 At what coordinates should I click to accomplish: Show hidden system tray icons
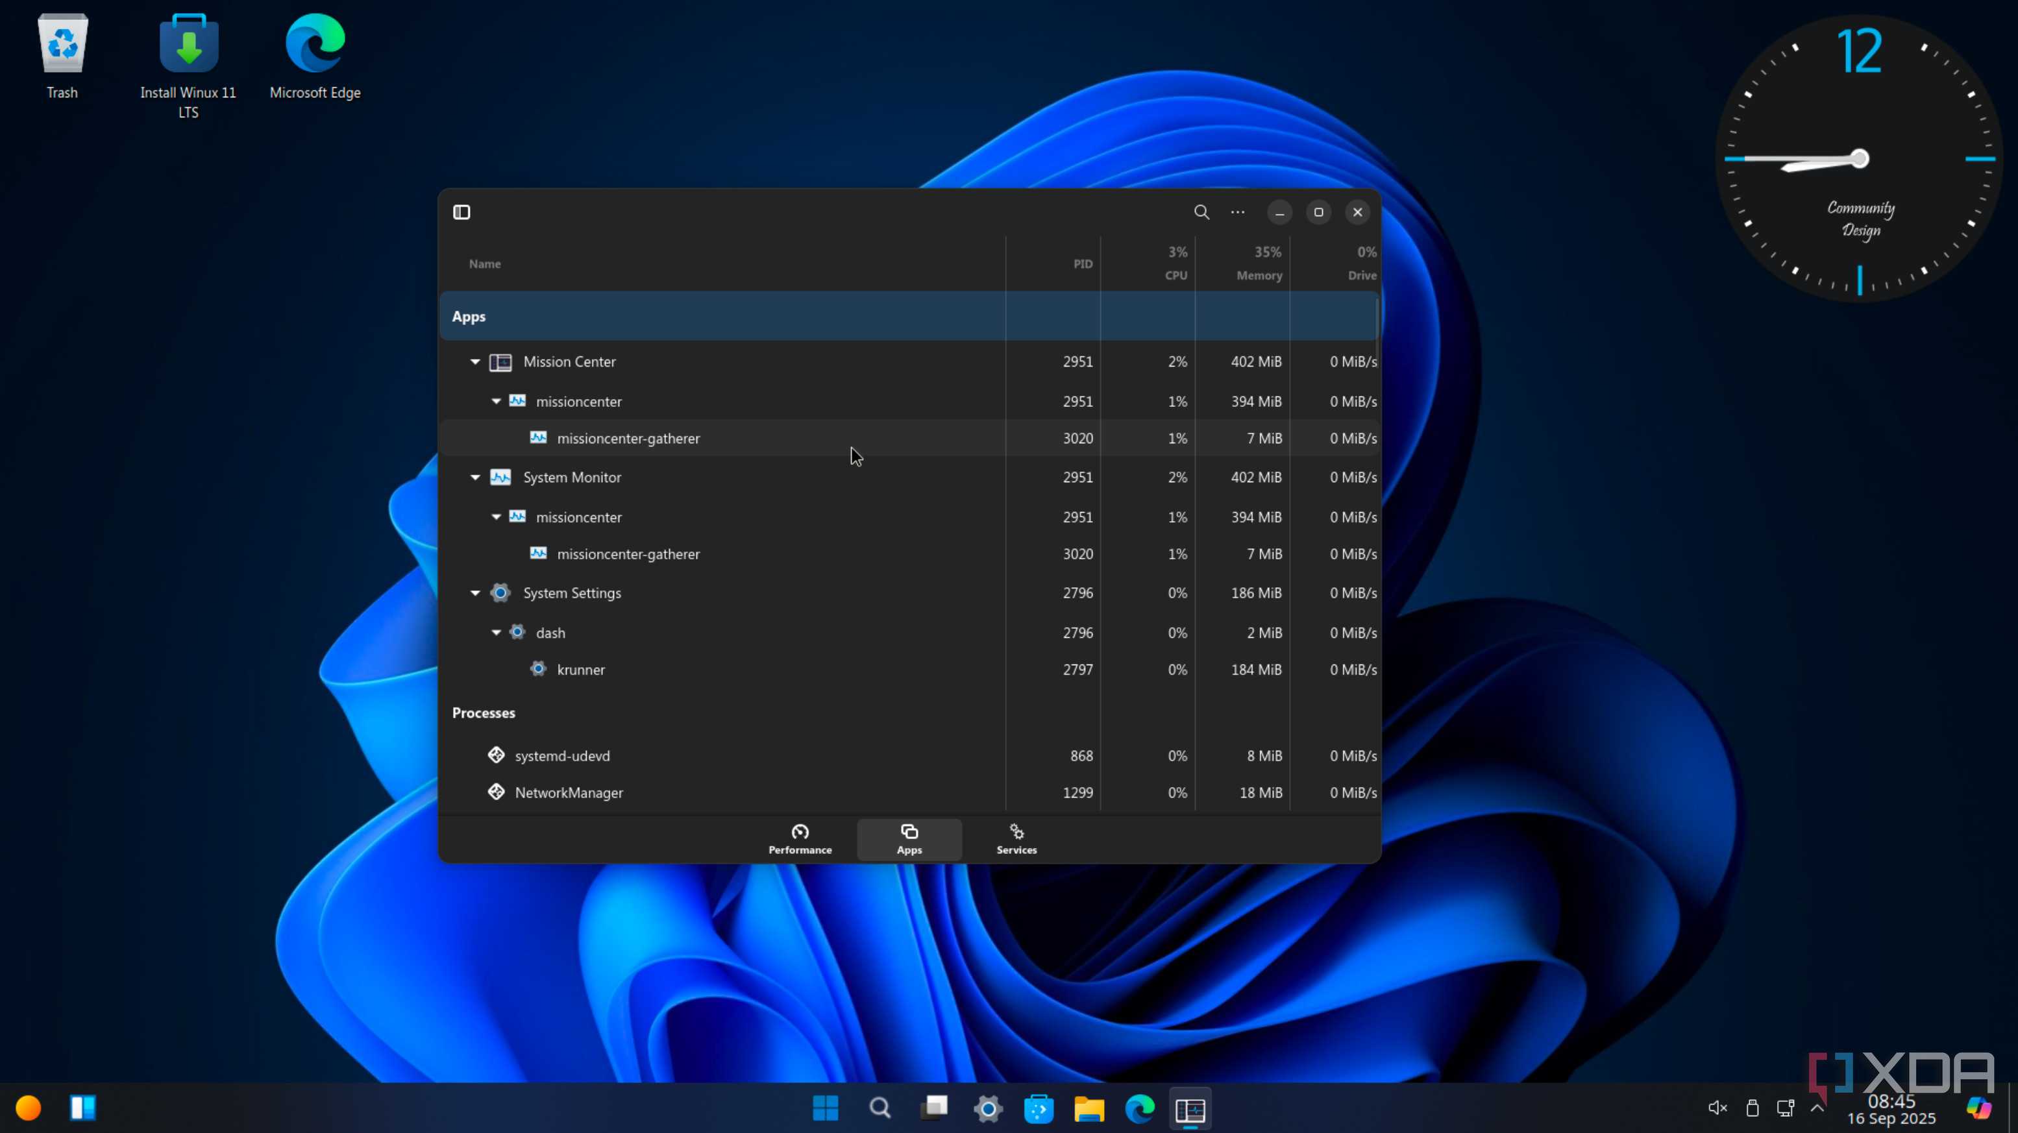[1817, 1108]
